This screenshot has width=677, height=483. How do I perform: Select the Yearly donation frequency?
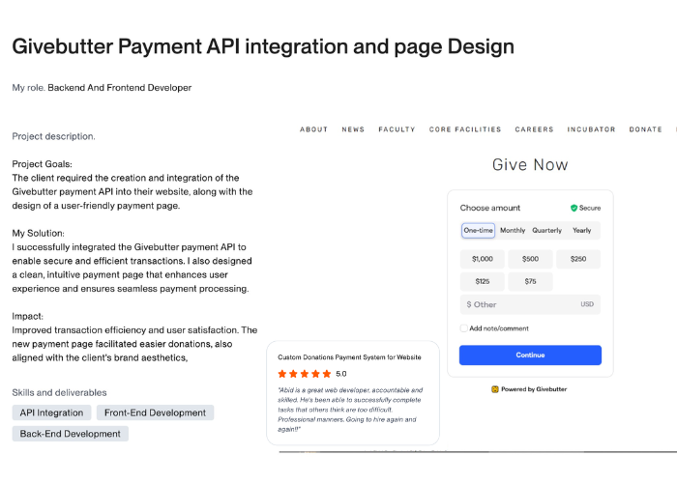click(x=581, y=230)
